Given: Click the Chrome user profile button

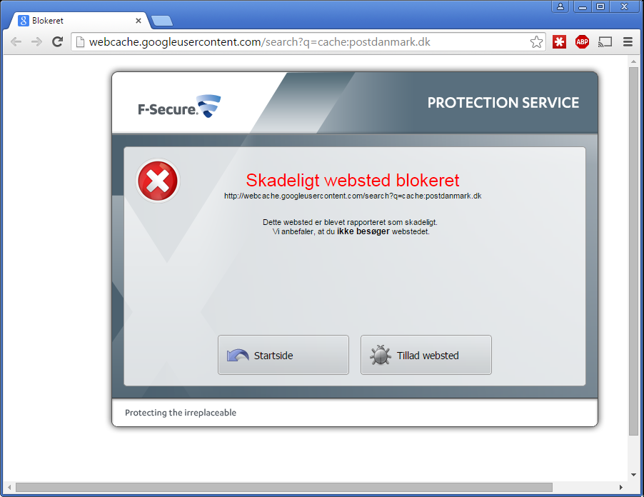Looking at the screenshot, I should tap(560, 6).
